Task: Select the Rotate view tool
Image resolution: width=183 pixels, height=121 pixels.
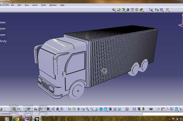Action: pos(83,109)
